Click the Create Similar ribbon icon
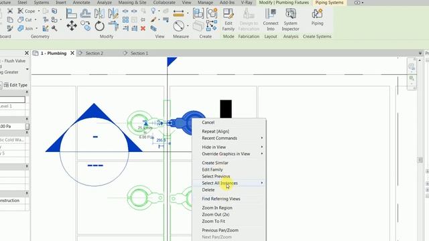The height and width of the screenshot is (241, 429). tap(212, 25)
